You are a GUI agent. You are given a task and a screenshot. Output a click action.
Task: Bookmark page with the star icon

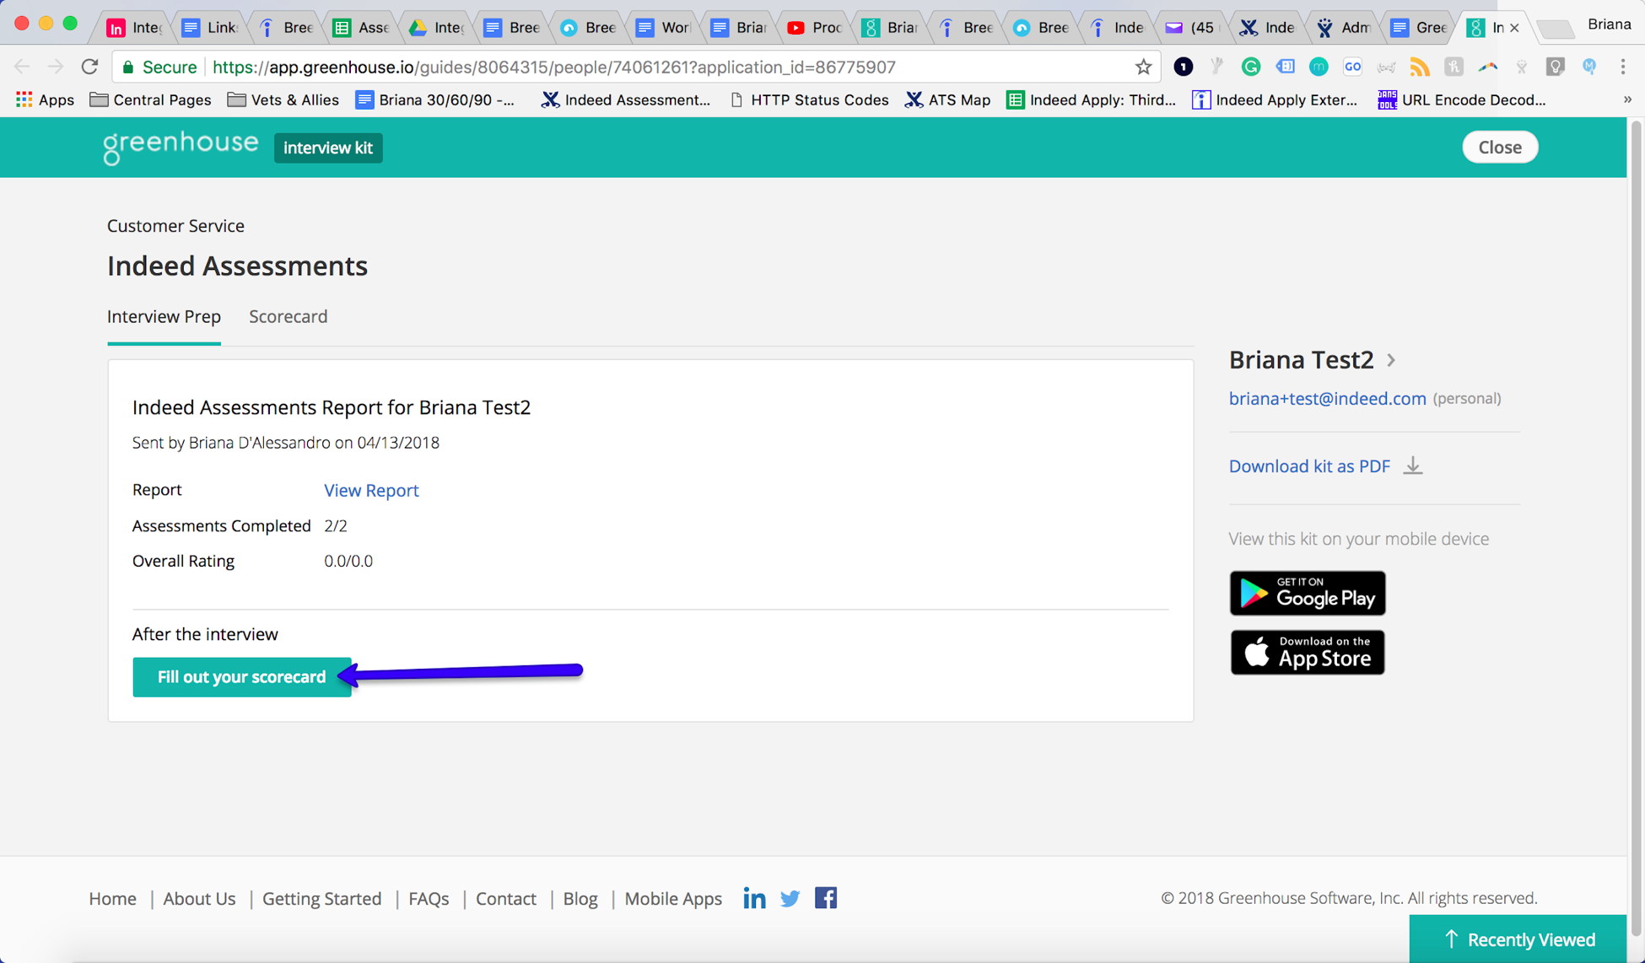1143,67
